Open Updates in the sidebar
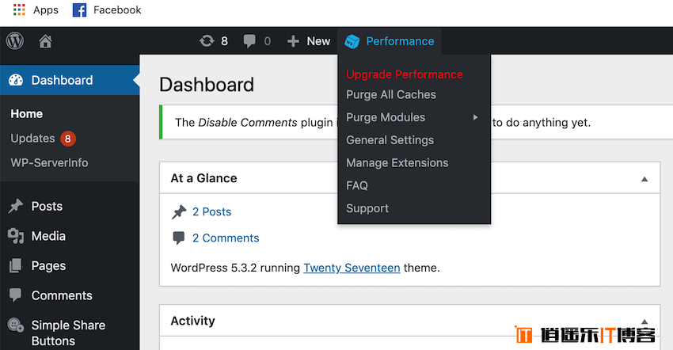 pos(32,139)
